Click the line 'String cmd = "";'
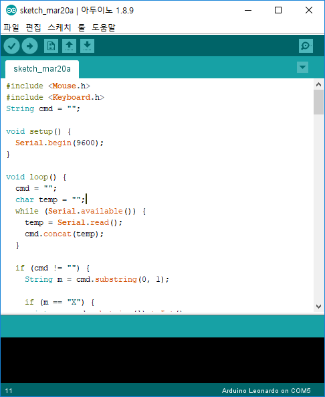The image size is (325, 397). [x=43, y=109]
